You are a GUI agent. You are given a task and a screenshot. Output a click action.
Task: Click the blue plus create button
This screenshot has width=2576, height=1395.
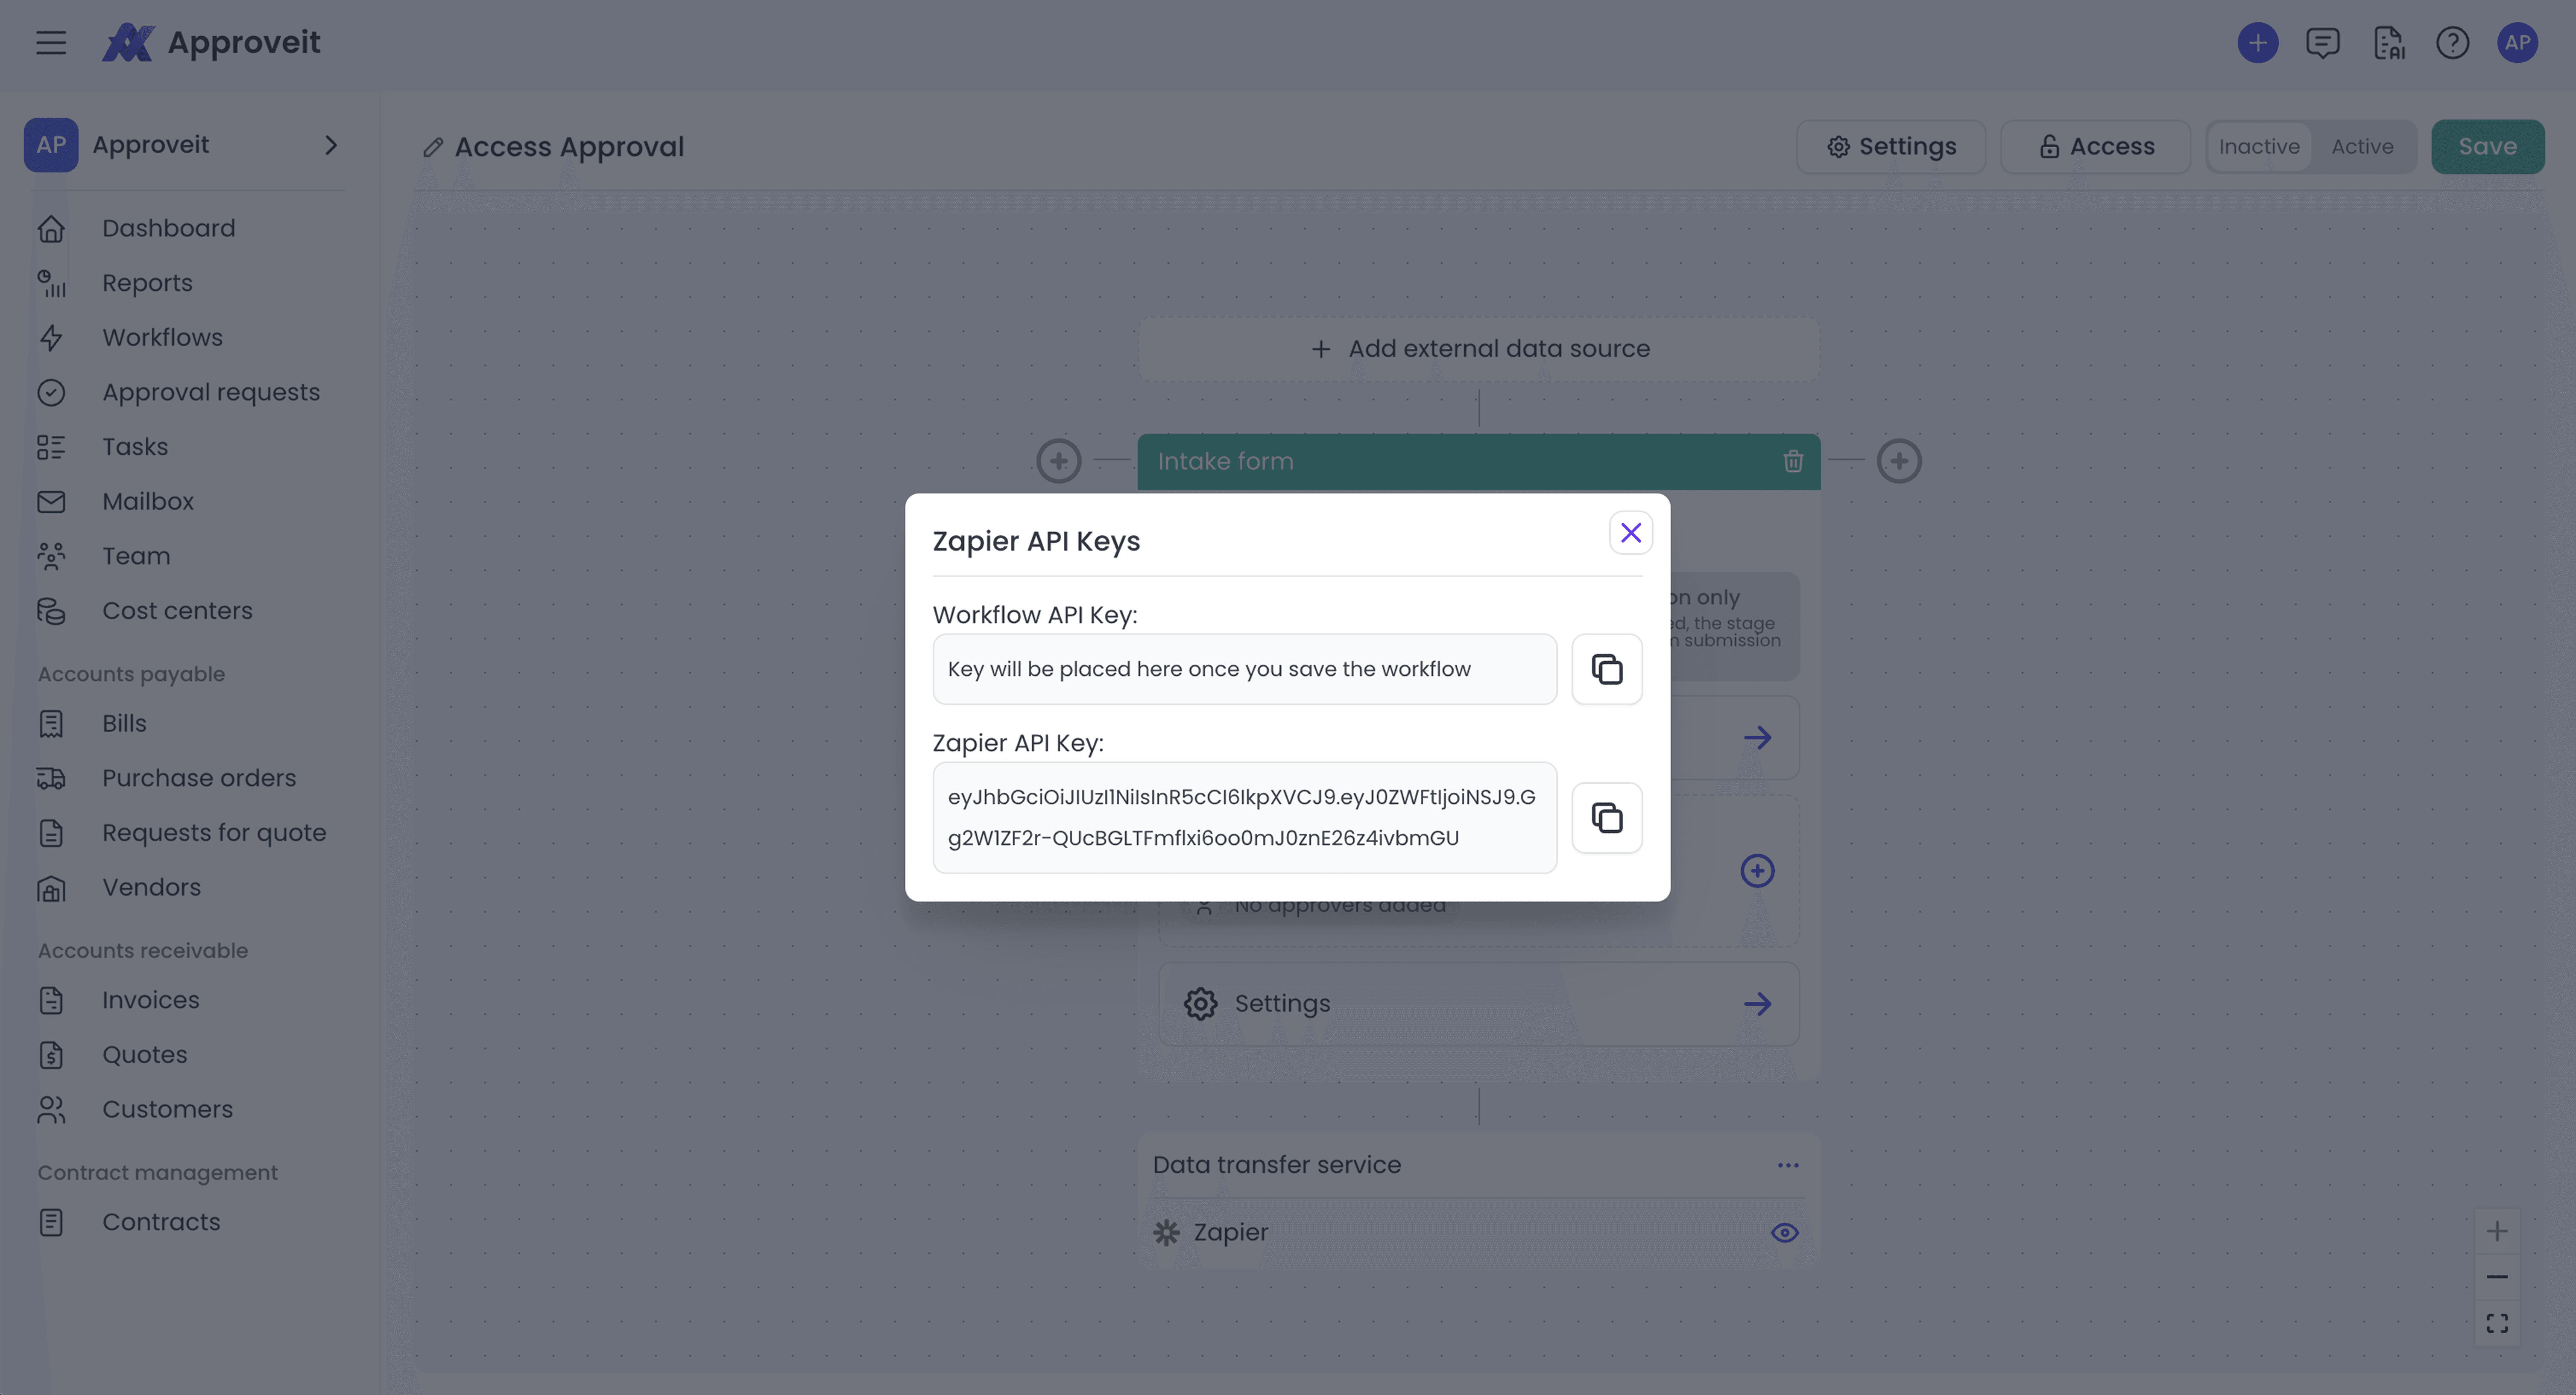coord(2257,43)
